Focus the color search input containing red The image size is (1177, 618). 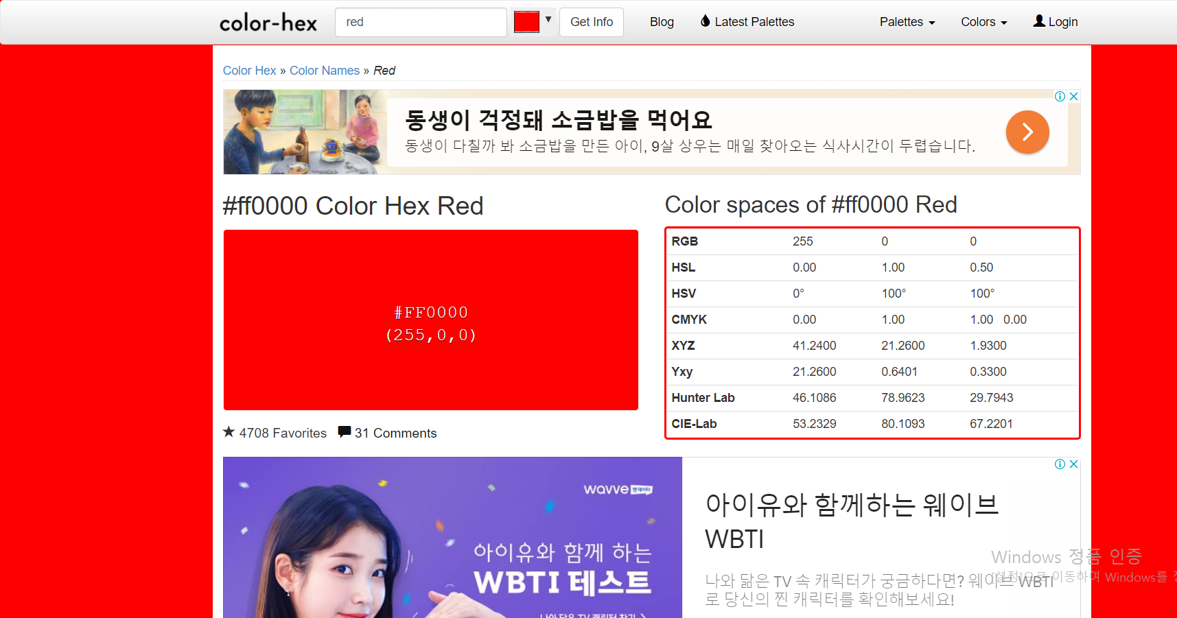[421, 22]
